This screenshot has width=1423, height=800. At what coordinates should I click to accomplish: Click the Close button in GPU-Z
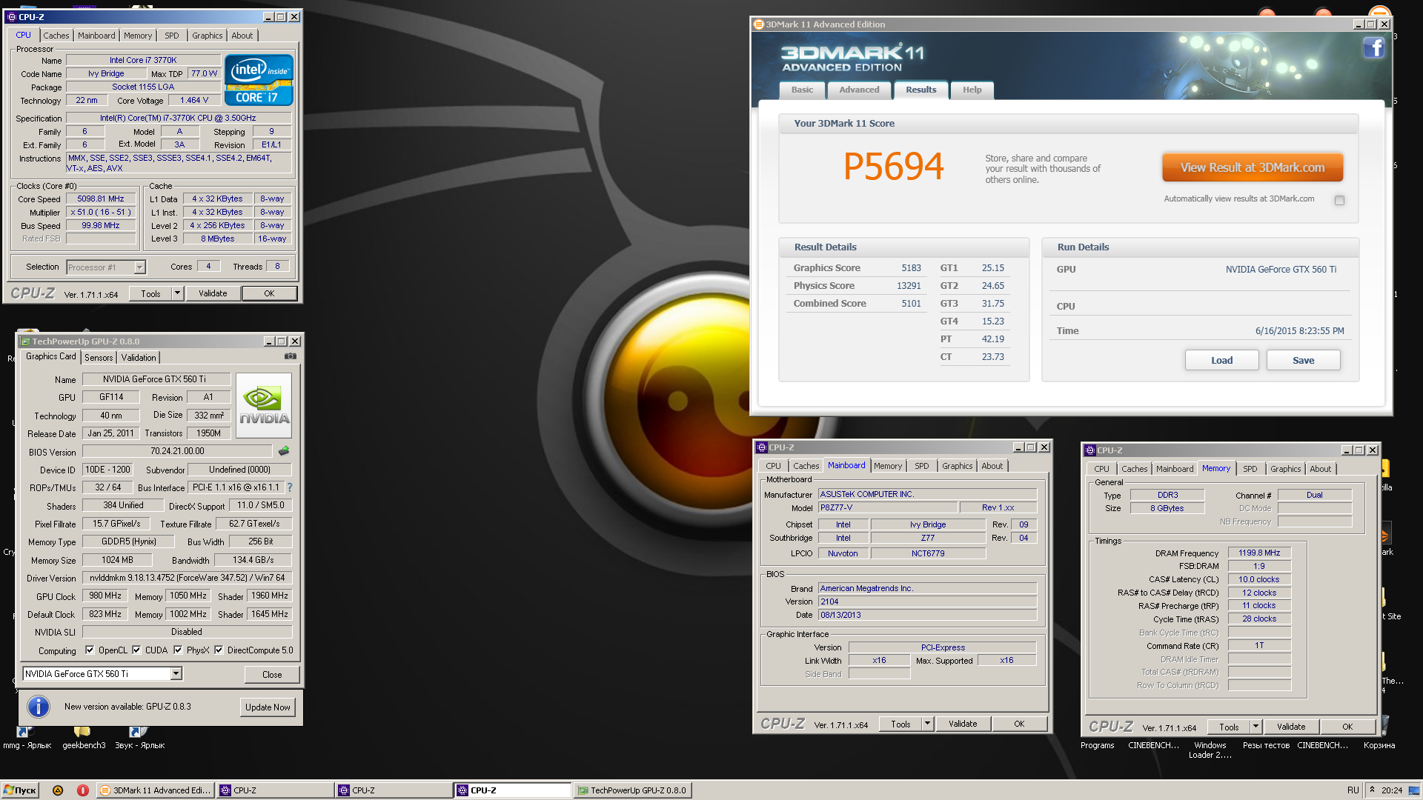click(x=272, y=675)
